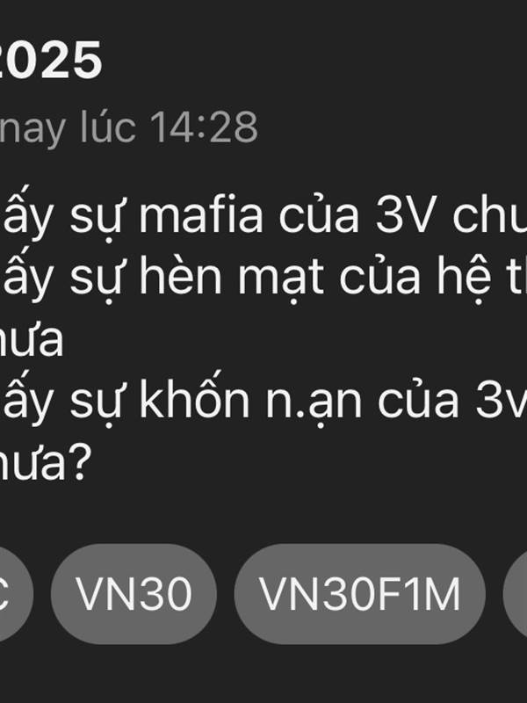This screenshot has height=703, width=527.
Task: Click the line containing only hưa
Action: (x=32, y=340)
